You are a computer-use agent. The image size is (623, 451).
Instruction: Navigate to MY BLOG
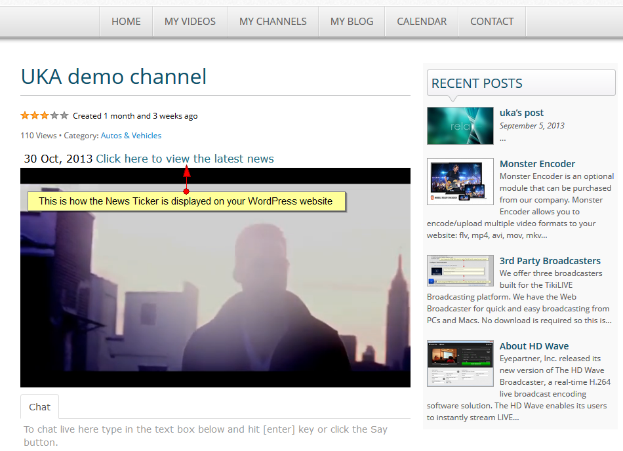[352, 22]
